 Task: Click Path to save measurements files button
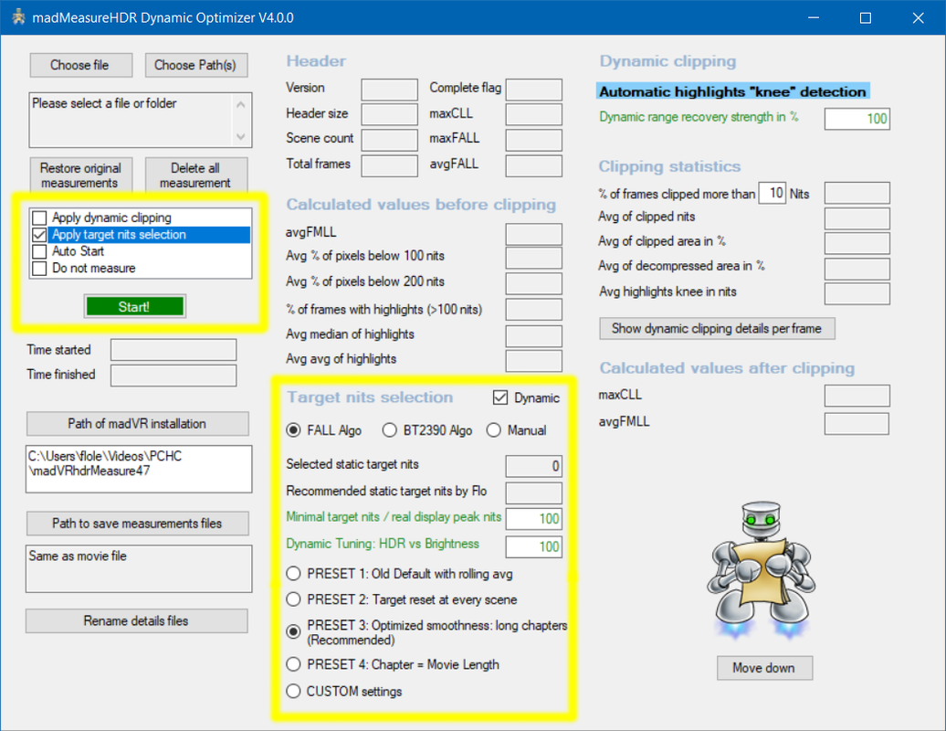pyautogui.click(x=138, y=524)
